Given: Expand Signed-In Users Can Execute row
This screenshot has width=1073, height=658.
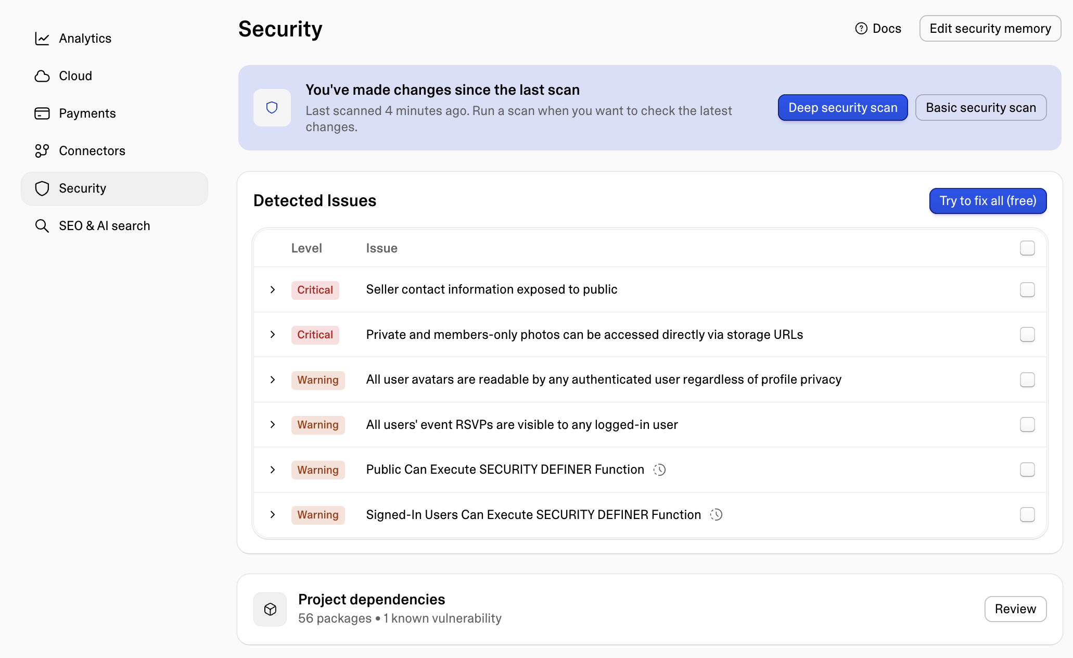Looking at the screenshot, I should pyautogui.click(x=273, y=515).
